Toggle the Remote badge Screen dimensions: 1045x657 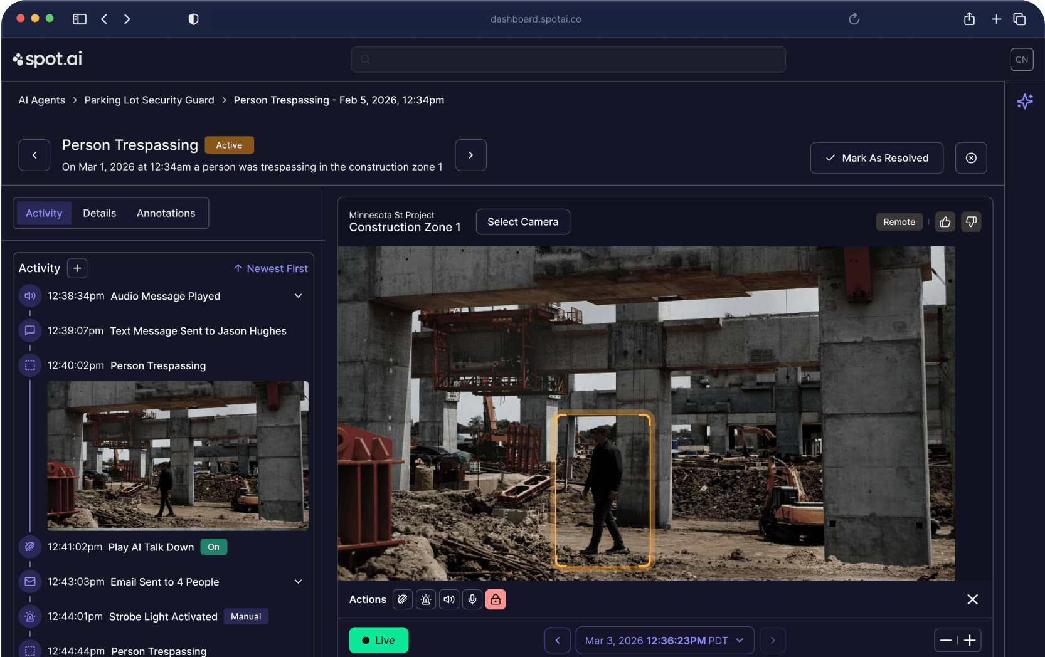(x=899, y=222)
